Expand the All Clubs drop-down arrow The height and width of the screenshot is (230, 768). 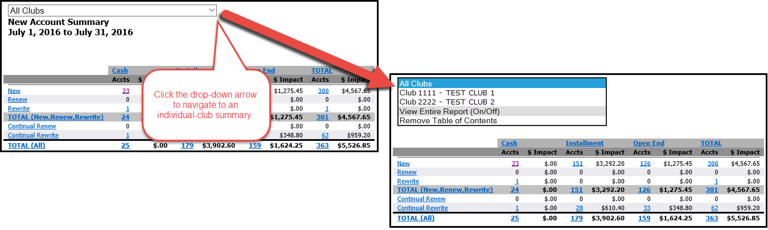coord(211,10)
